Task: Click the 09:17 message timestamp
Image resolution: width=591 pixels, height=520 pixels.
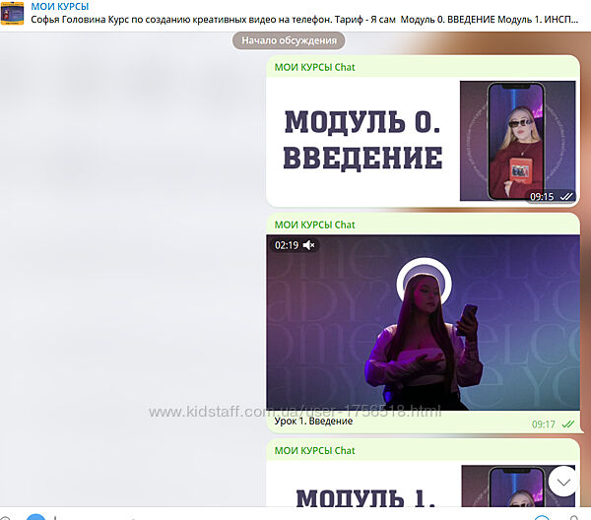Action: [543, 424]
